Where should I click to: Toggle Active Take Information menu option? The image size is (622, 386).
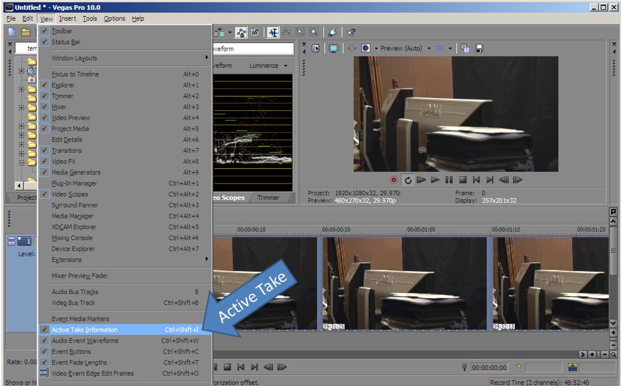(x=84, y=330)
